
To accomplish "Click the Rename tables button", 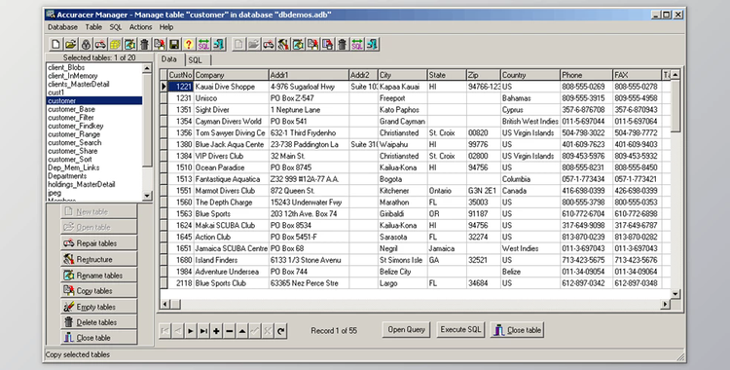I will pos(98,275).
